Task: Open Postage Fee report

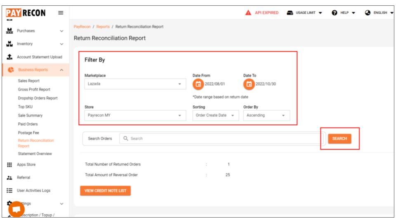Action: click(x=28, y=133)
